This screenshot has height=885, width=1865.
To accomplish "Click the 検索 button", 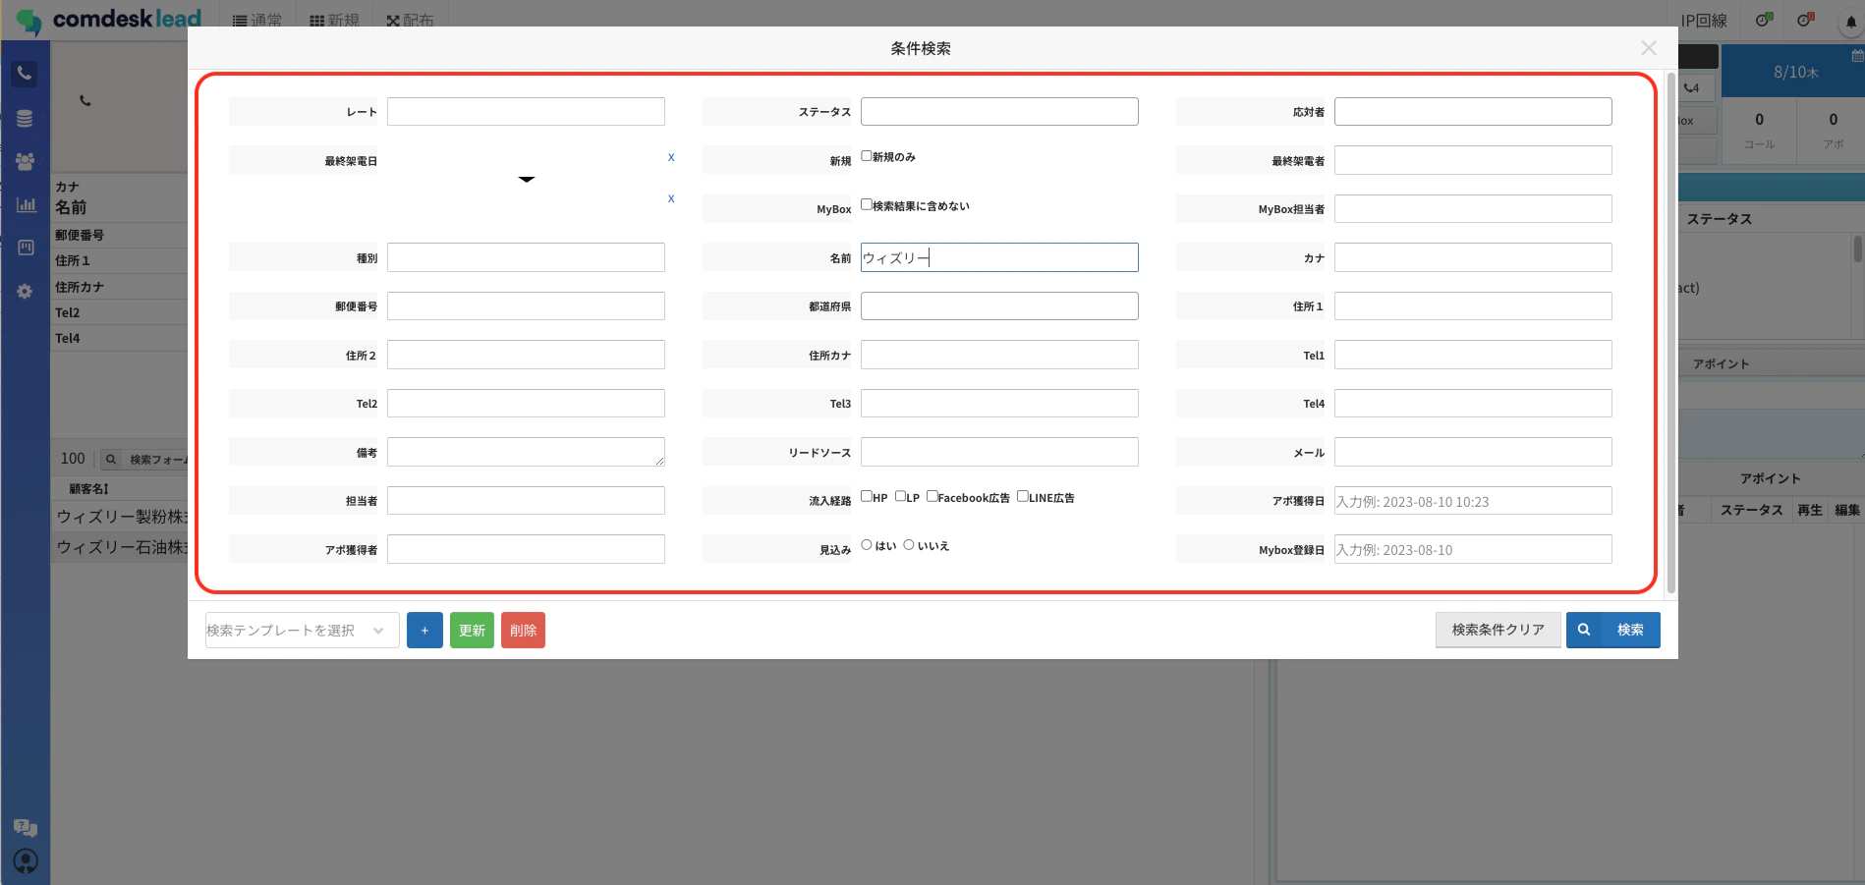I will point(1613,630).
